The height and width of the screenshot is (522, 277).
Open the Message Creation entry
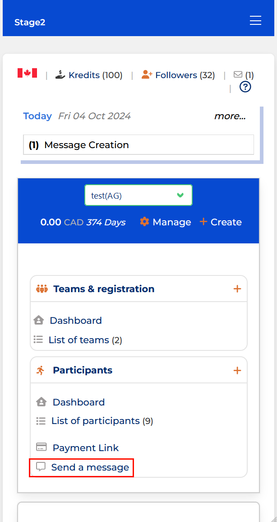coord(138,145)
